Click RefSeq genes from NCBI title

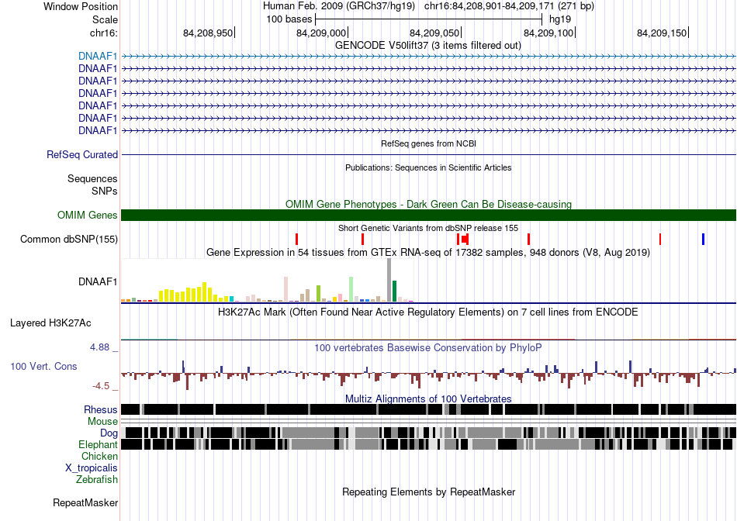(428, 143)
